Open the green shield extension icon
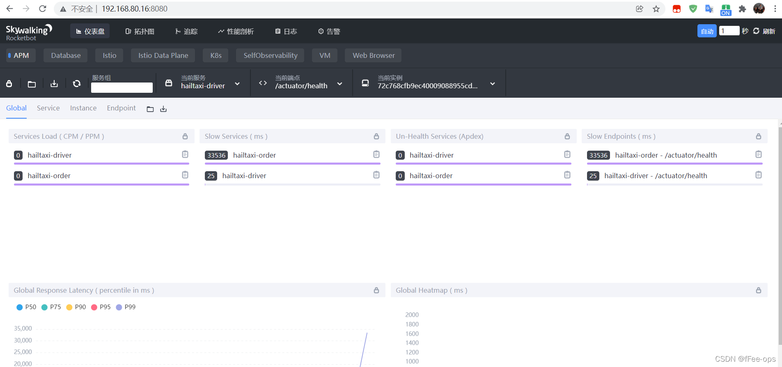The width and height of the screenshot is (782, 367). [x=693, y=9]
